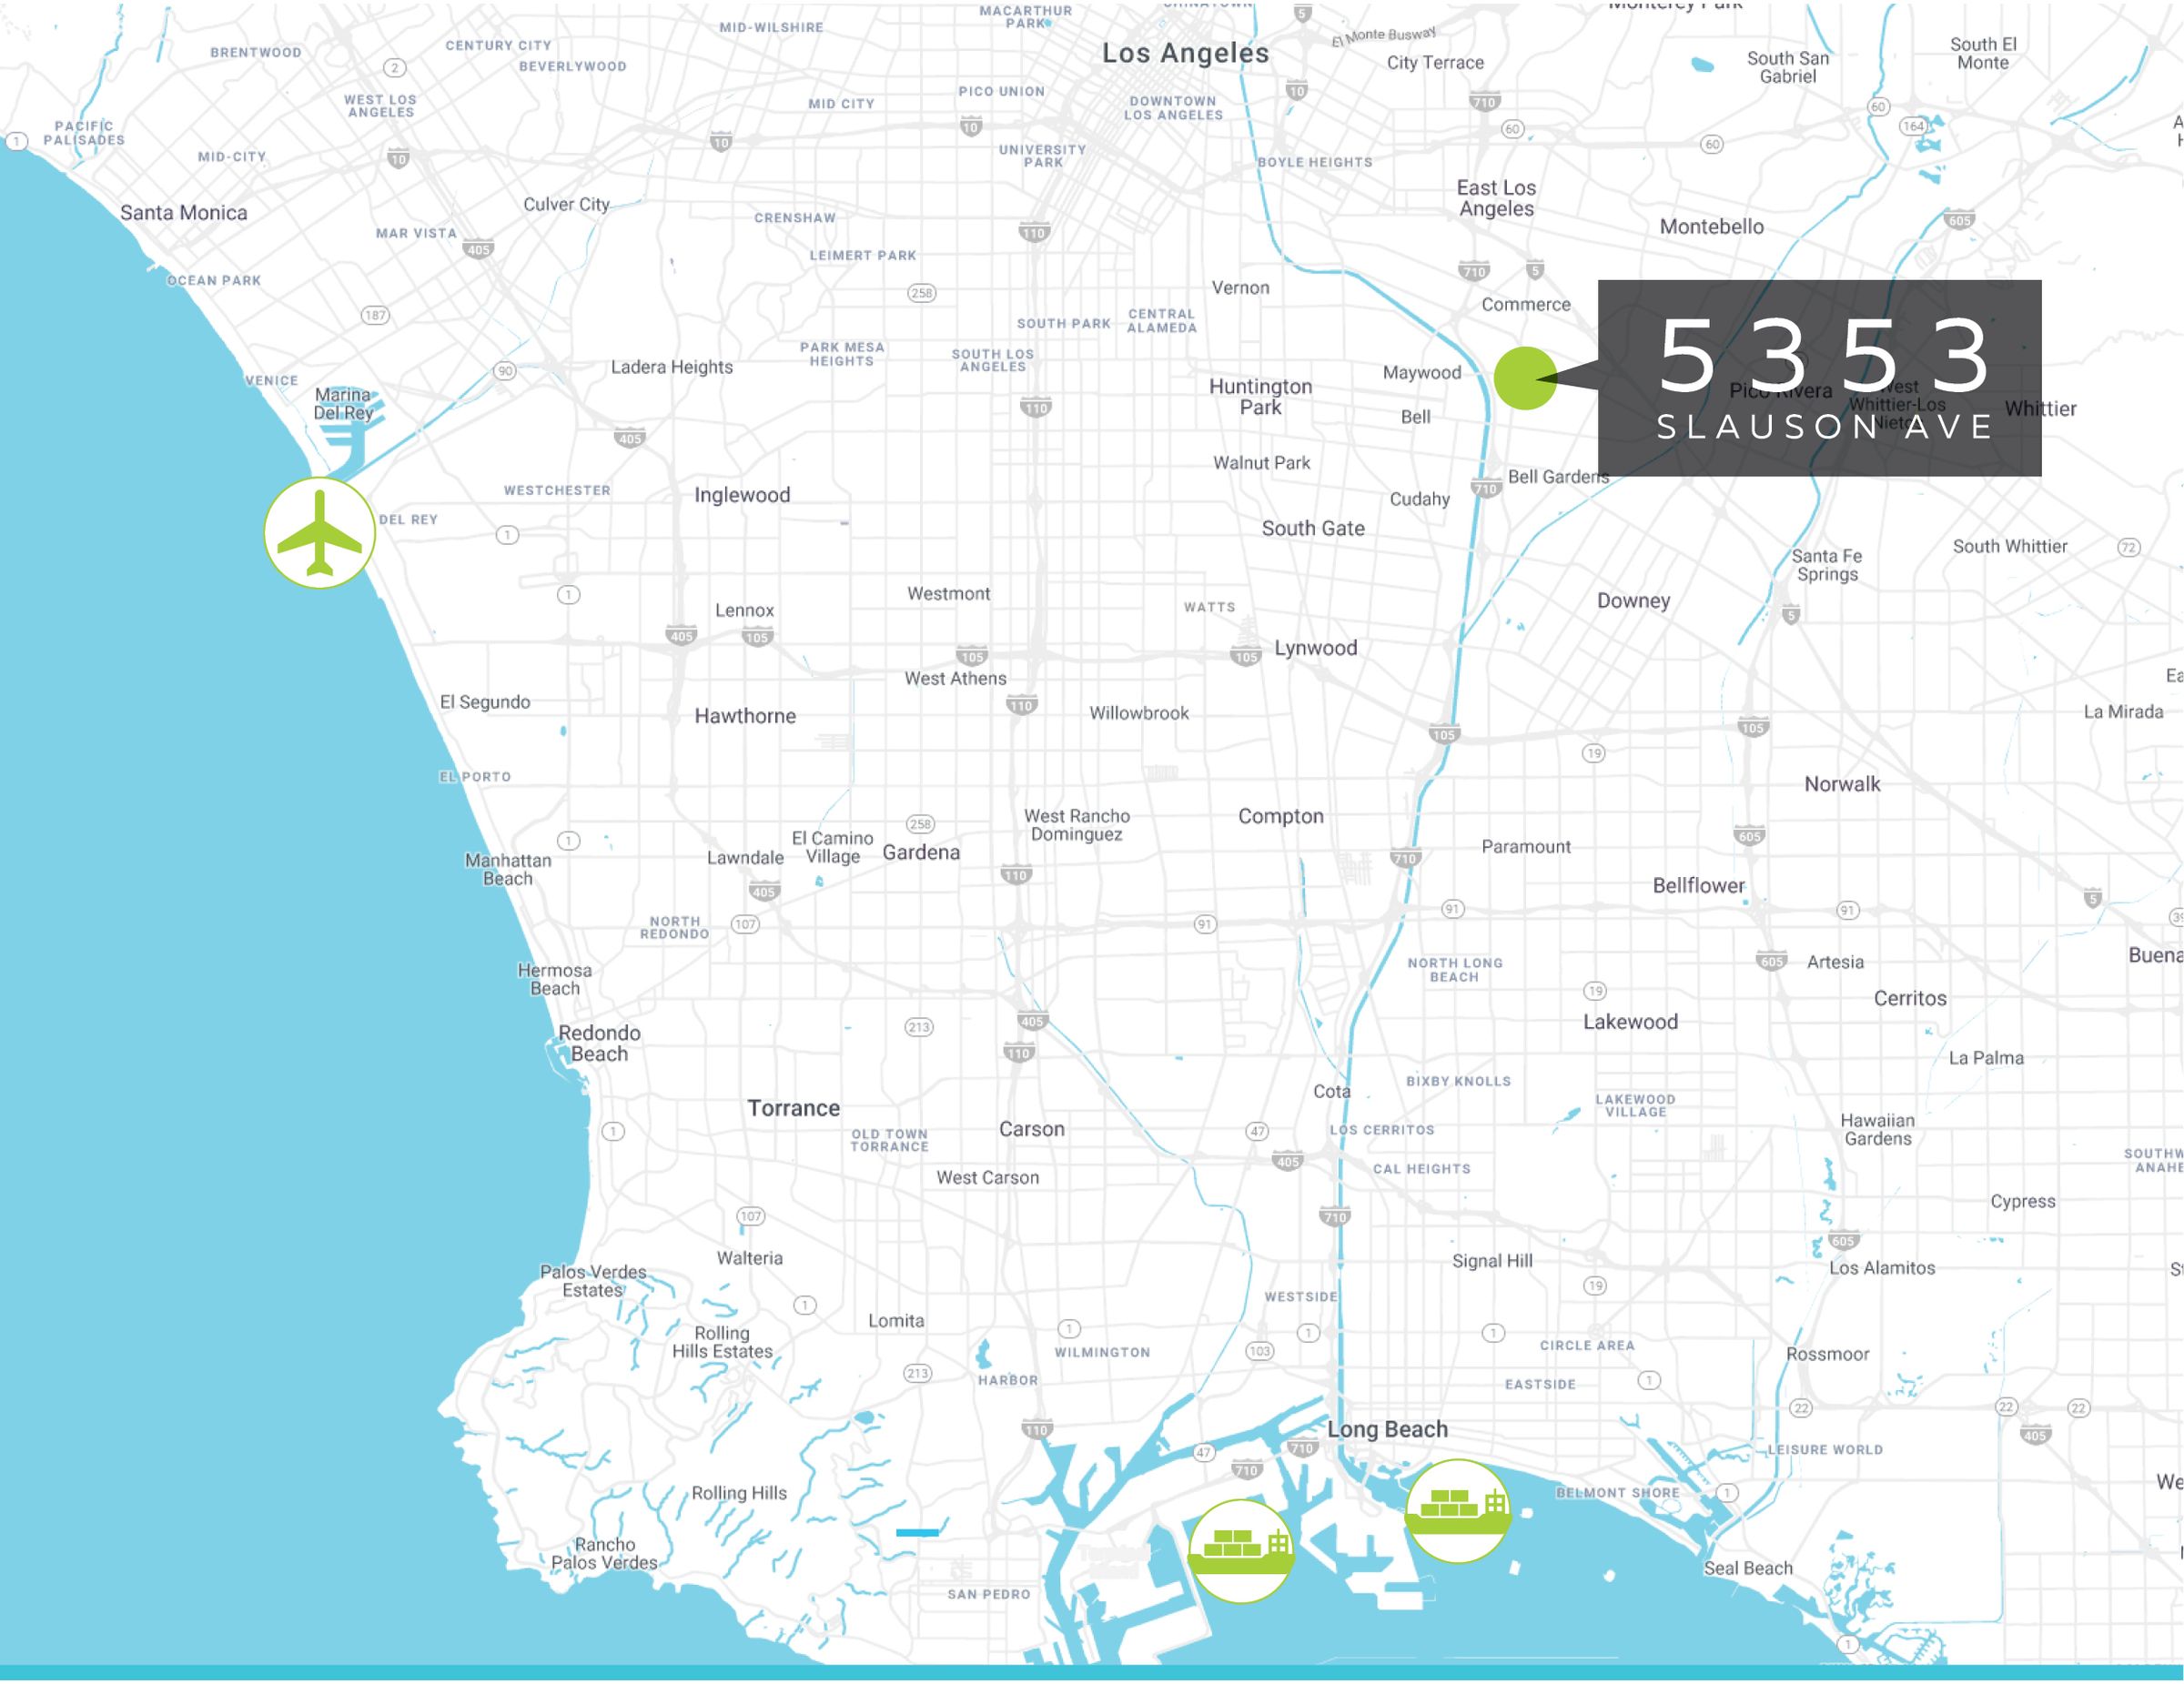Image resolution: width=2184 pixels, height=1684 pixels.
Task: Click the 105 highway shield beside Lynwood
Action: point(1245,657)
